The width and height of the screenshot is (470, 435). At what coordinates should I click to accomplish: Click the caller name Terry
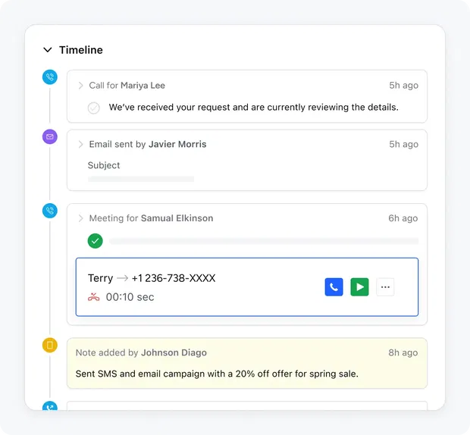(x=100, y=278)
